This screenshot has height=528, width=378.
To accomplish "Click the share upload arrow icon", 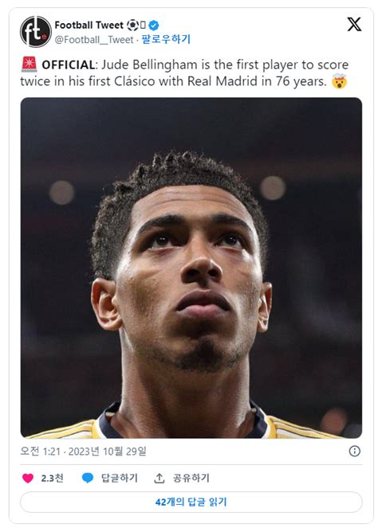I will click(159, 478).
